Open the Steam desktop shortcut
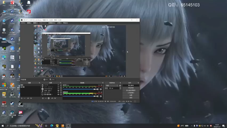This screenshot has width=227, height=128. [12, 104]
